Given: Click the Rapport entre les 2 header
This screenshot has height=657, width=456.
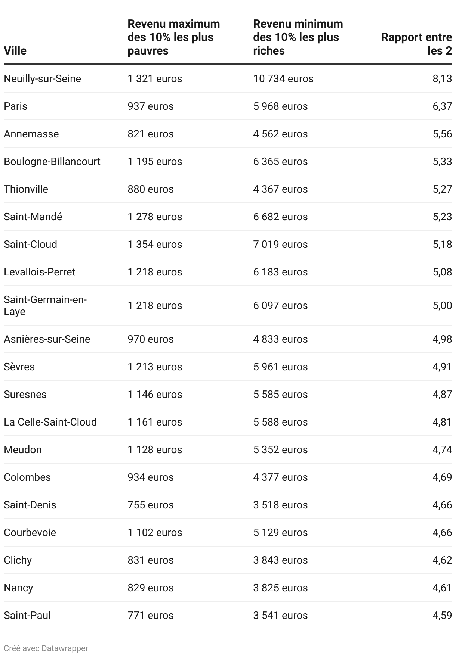Looking at the screenshot, I should coord(416,44).
